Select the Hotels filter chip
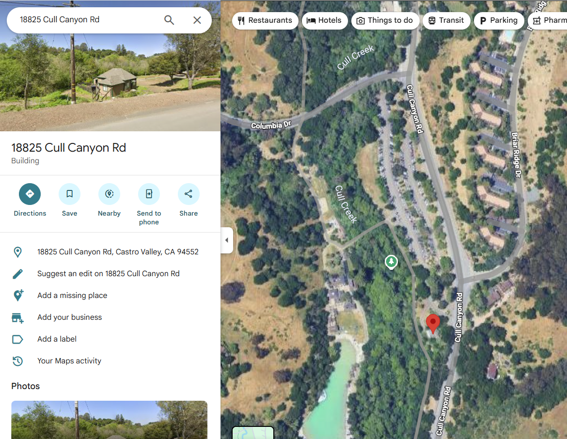The width and height of the screenshot is (567, 439). tap(324, 21)
